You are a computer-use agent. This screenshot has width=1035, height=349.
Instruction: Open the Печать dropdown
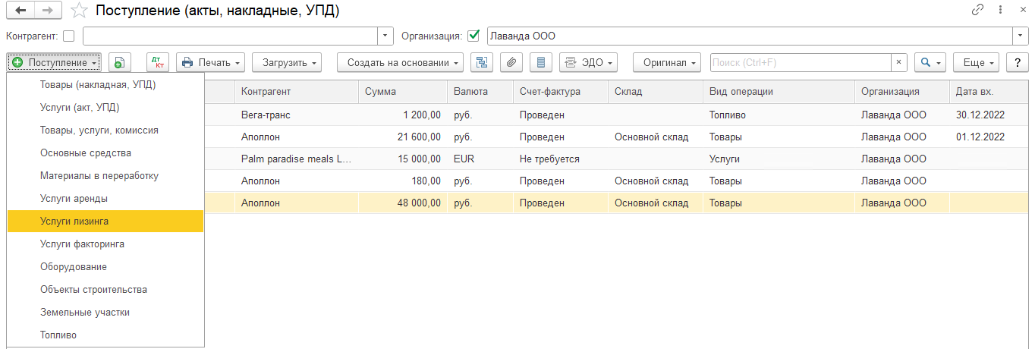(211, 62)
